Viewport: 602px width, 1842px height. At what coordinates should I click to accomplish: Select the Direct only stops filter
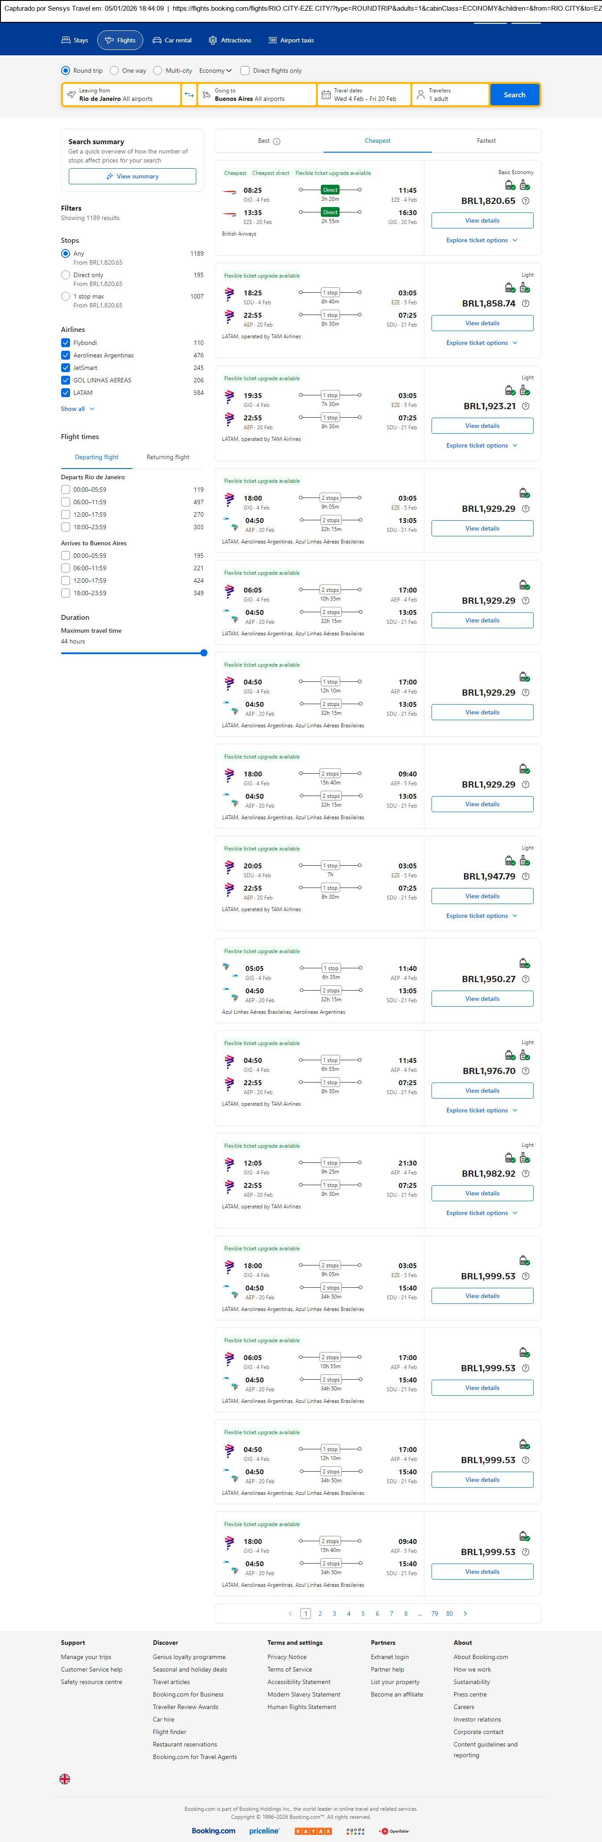coord(66,275)
